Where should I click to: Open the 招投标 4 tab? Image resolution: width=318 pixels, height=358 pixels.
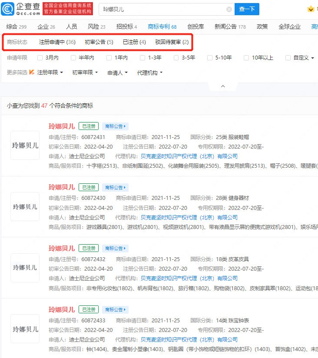(x=126, y=27)
